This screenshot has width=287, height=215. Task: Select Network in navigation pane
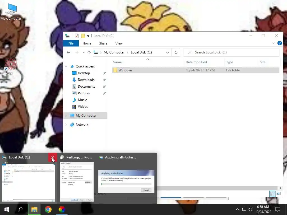pyautogui.click(x=82, y=125)
